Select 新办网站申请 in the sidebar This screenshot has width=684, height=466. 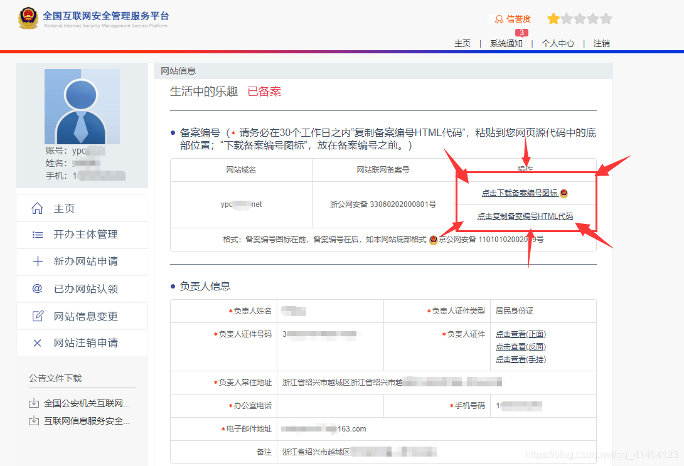[82, 262]
